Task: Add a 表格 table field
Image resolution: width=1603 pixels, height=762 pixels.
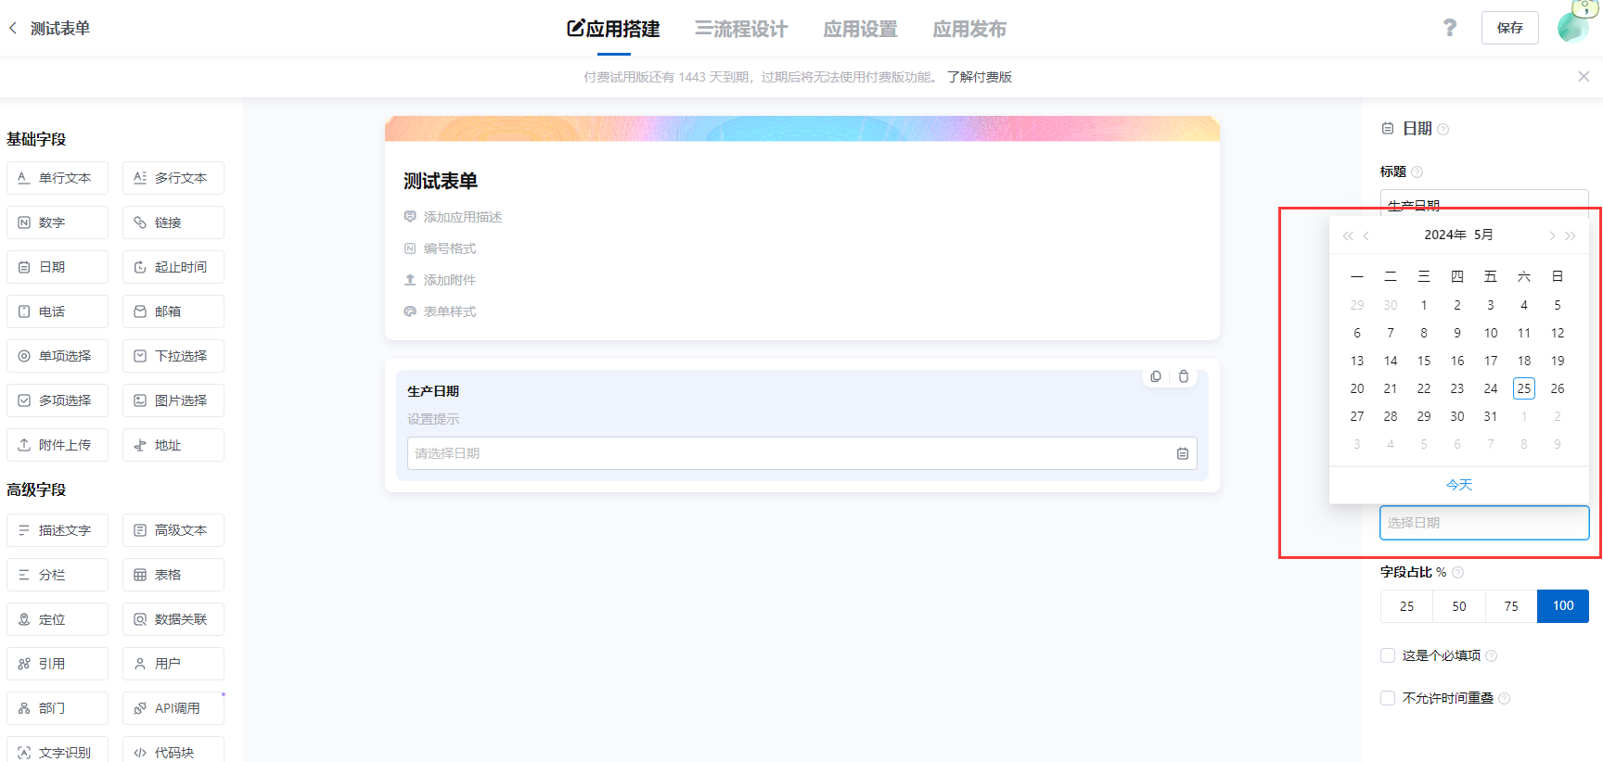Action: pos(173,575)
